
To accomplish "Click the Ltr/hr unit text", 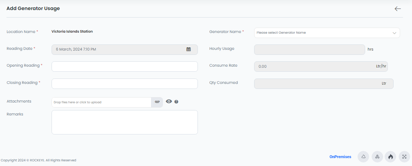I will (x=381, y=66).
